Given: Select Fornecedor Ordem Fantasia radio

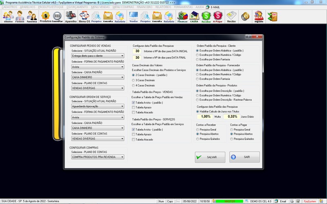Looking at the screenshot, I should (x=197, y=79).
